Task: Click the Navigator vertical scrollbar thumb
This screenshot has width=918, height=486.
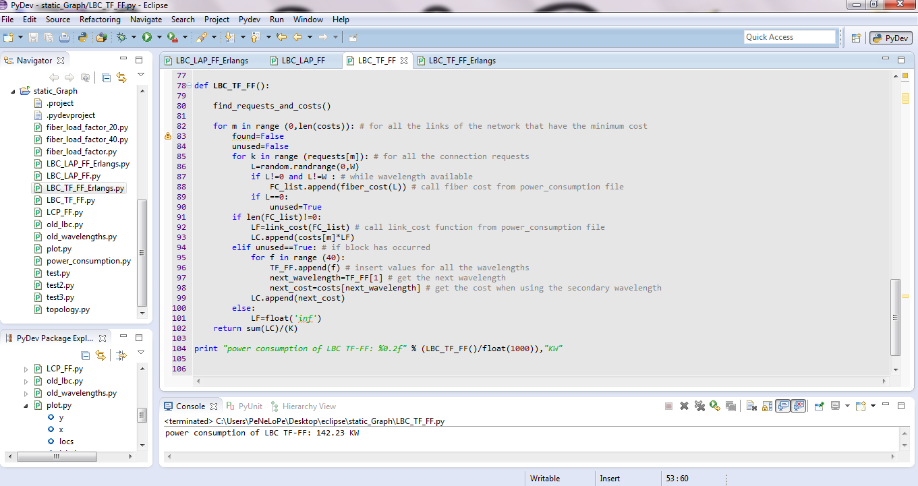Action: pos(142,253)
